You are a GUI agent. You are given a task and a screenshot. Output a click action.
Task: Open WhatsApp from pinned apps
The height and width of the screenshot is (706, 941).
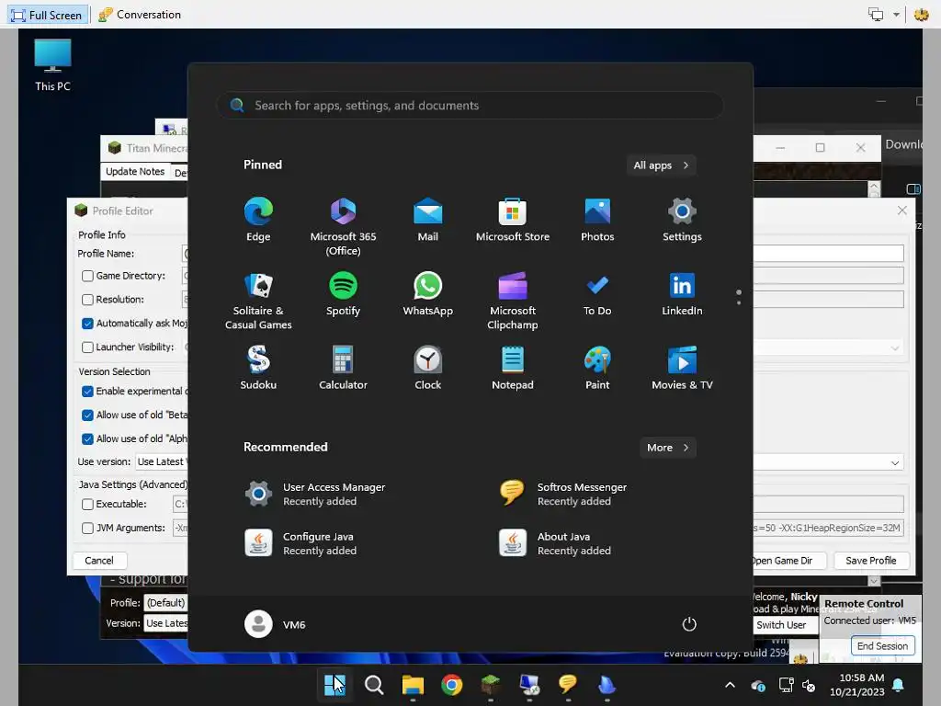pos(428,293)
